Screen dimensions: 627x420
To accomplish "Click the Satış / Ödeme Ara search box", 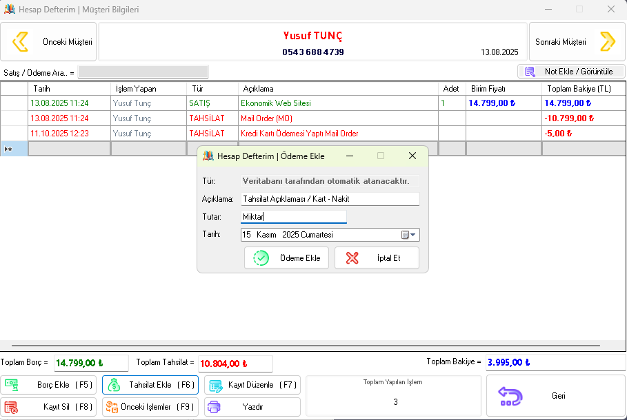I will click(x=143, y=72).
